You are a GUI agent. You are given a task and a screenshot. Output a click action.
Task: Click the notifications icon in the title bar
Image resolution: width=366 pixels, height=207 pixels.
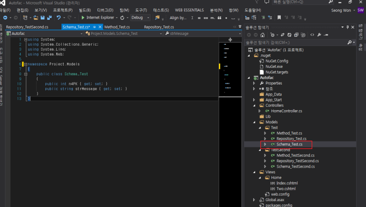coord(266,2)
